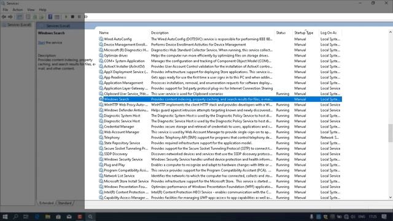Viewport: 393px width, 221px height.
Task: Select the Clipboard User Service row
Action: [220, 94]
